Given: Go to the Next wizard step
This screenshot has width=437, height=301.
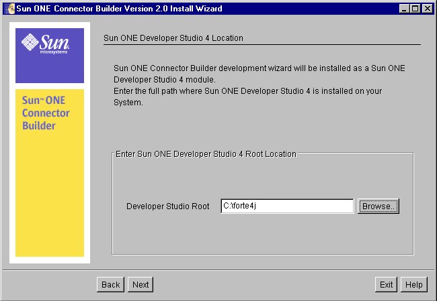Looking at the screenshot, I should (141, 284).
